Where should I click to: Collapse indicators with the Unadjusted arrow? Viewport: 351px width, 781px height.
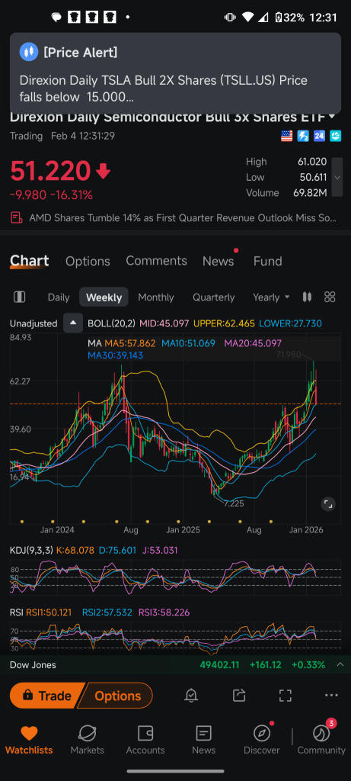73,323
